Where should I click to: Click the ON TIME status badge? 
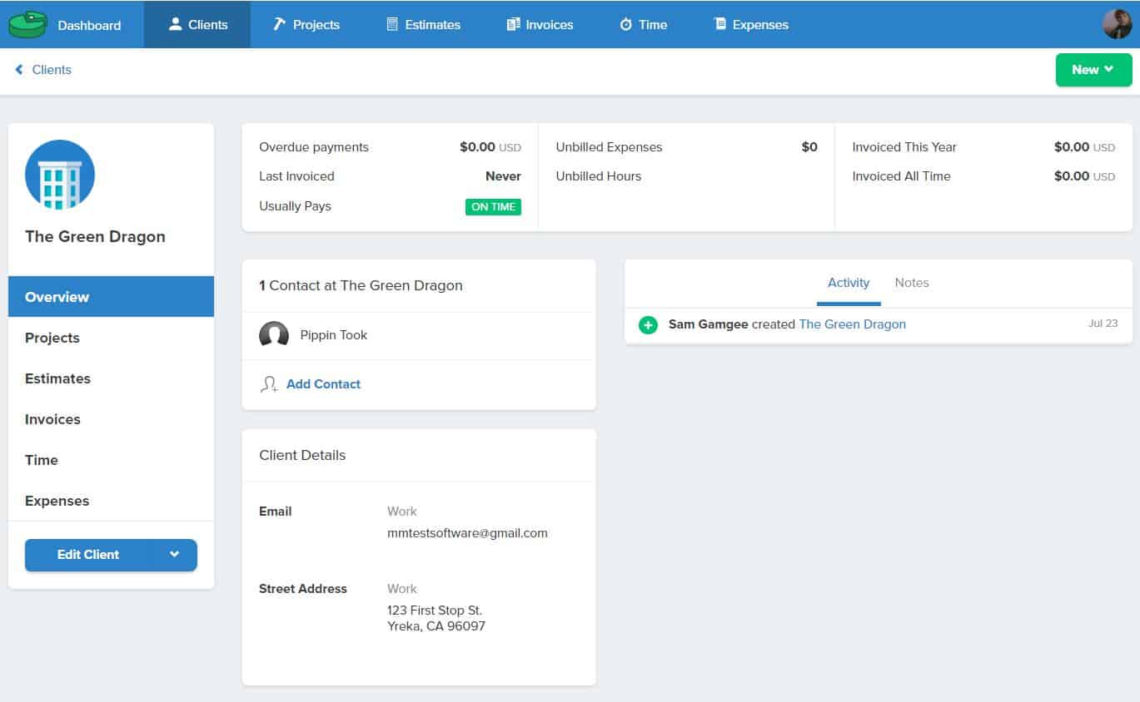pyautogui.click(x=493, y=206)
